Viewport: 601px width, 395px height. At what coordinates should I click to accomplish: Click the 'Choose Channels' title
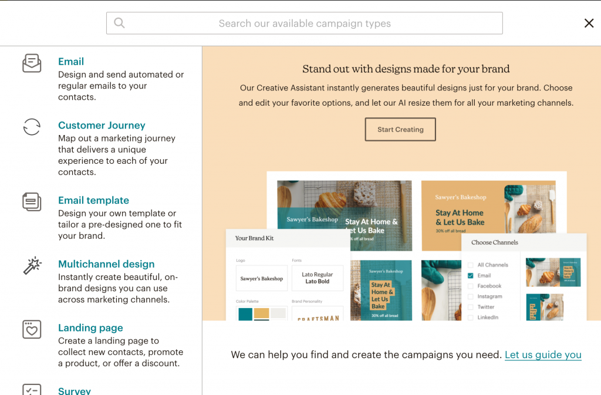tap(494, 242)
